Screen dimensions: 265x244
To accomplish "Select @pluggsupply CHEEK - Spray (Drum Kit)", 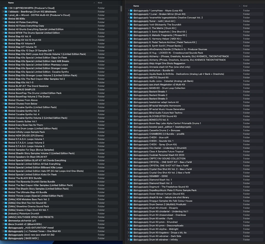I will tap(195, 145).
